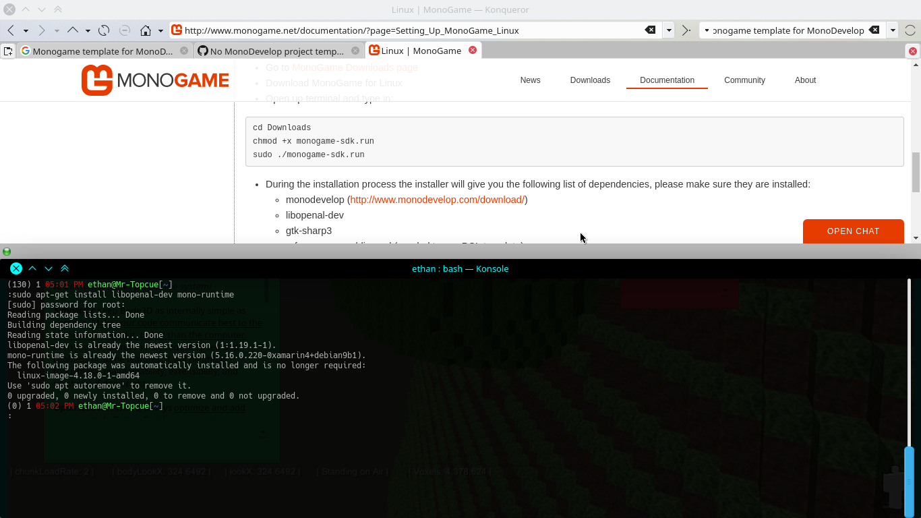Open a new tab with the tab bar icon
The image size is (921, 518).
[x=8, y=51]
